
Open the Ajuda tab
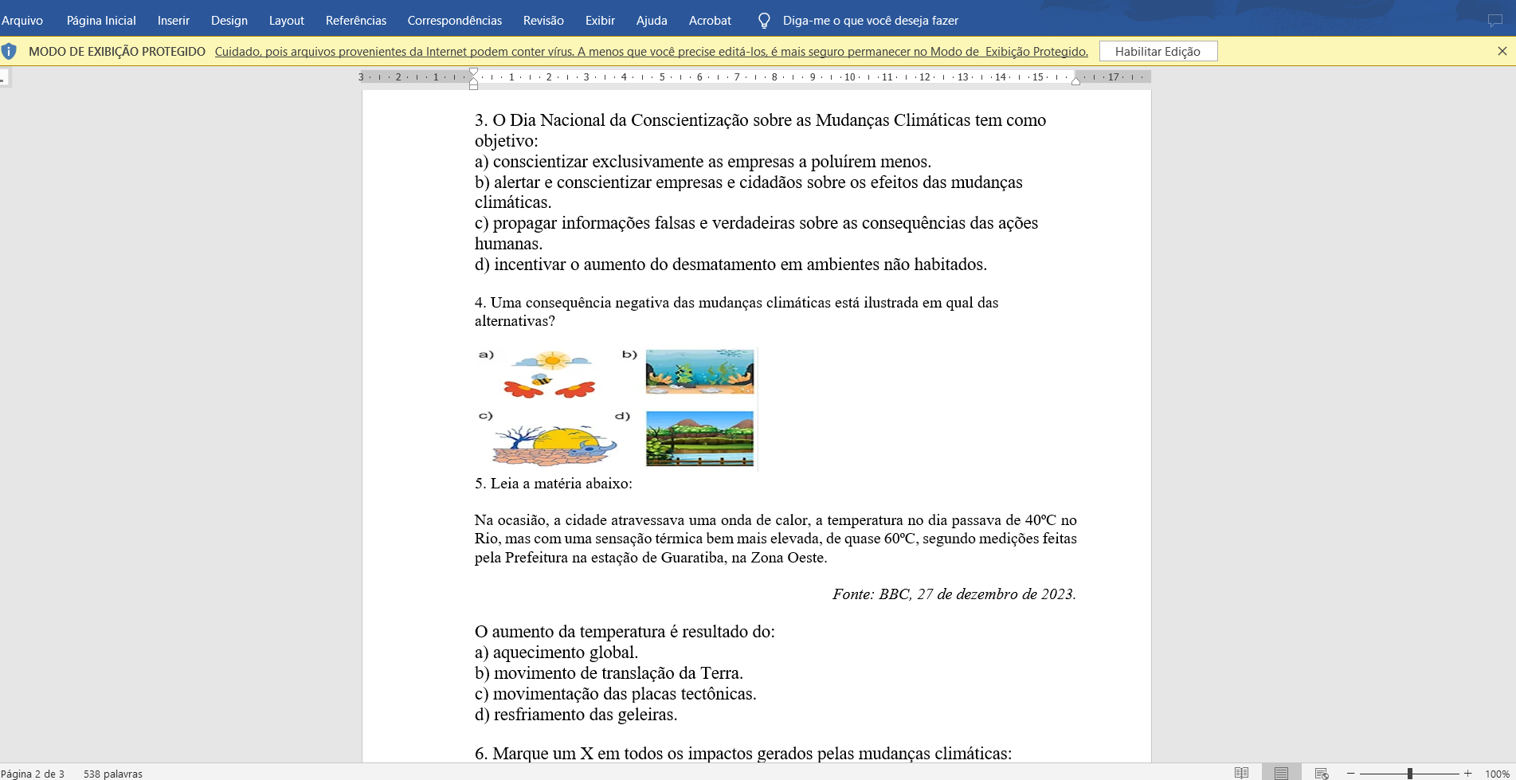(x=652, y=21)
